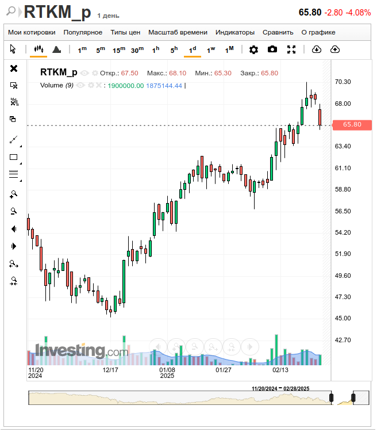Image resolution: width=377 pixels, height=432 pixels.
Task: Click the 02/13 date axis label
Action: (280, 370)
